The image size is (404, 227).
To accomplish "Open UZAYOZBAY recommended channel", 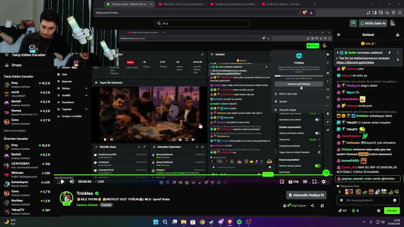I will coord(27,166).
